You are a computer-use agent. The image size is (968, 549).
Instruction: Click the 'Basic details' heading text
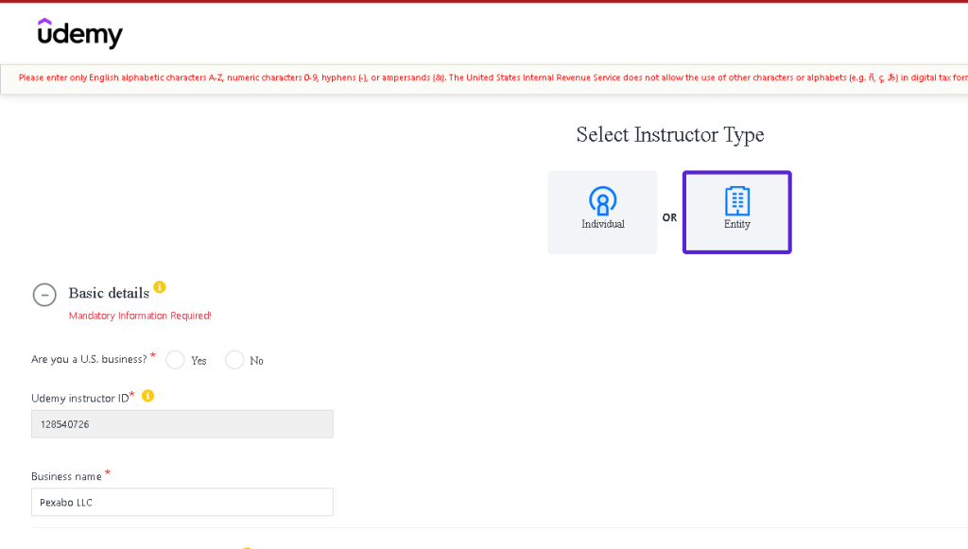coord(109,293)
